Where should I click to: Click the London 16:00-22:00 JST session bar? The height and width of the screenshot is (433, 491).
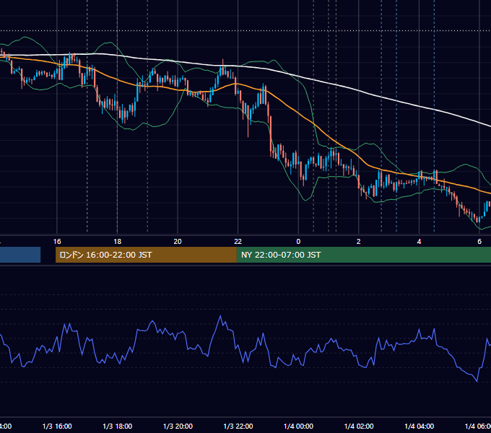tap(146, 255)
